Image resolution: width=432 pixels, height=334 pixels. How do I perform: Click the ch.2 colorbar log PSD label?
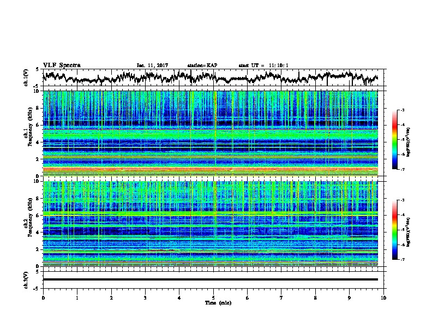click(x=409, y=232)
